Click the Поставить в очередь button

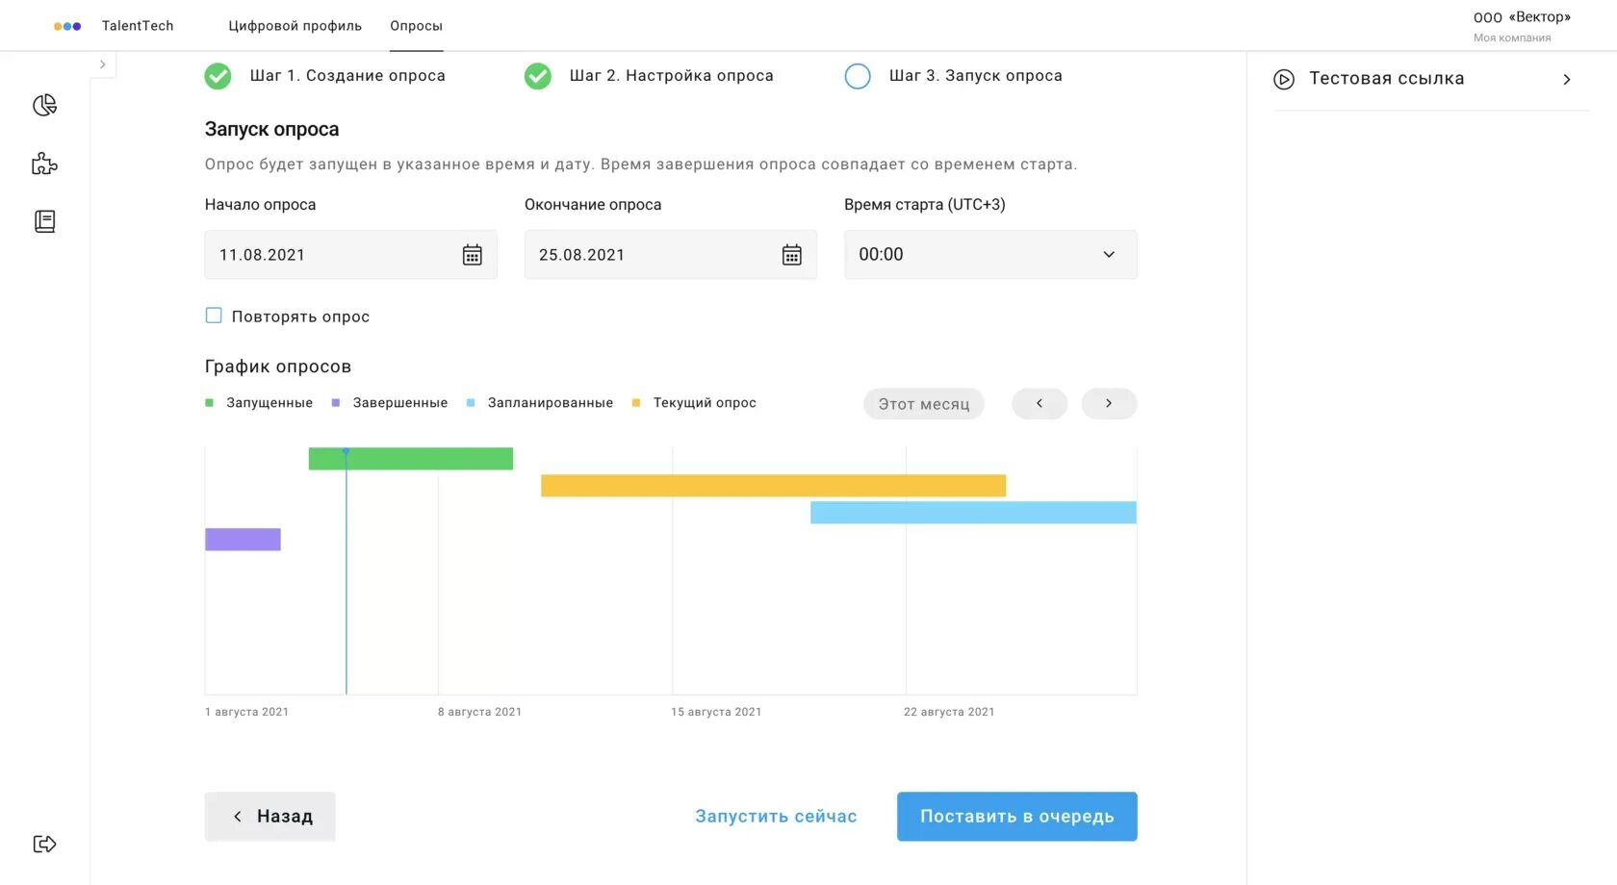1017,817
